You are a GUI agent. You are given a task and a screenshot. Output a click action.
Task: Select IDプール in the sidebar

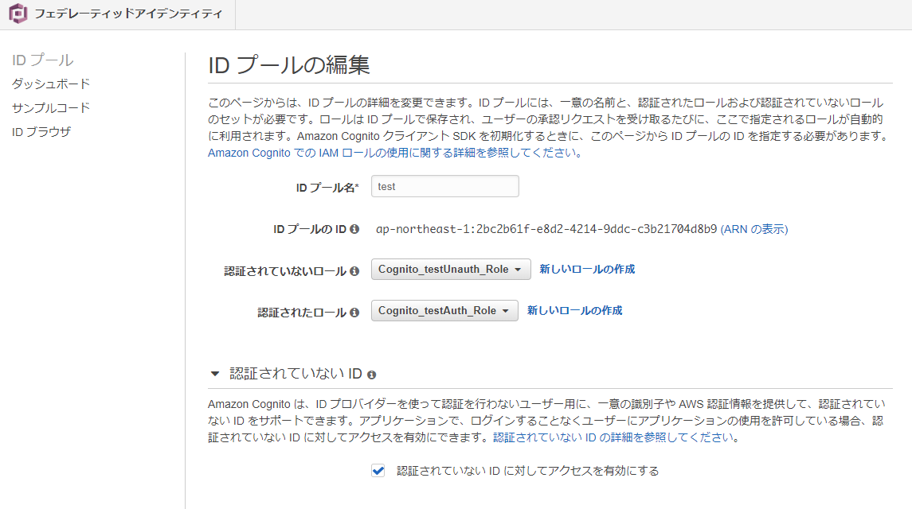pyautogui.click(x=42, y=60)
